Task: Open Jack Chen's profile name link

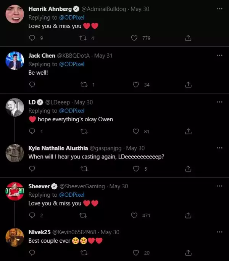Action: point(42,55)
